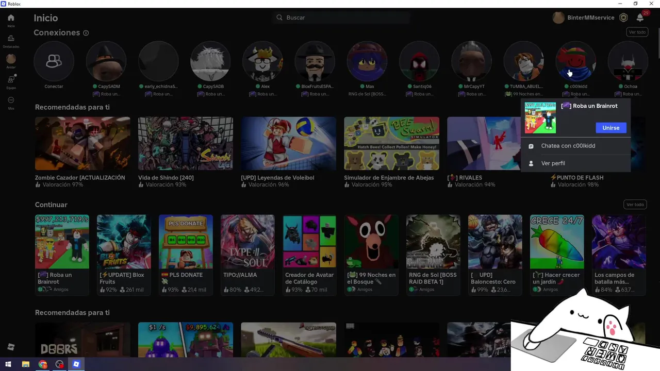Open early_echidna friend avatar

[158, 61]
